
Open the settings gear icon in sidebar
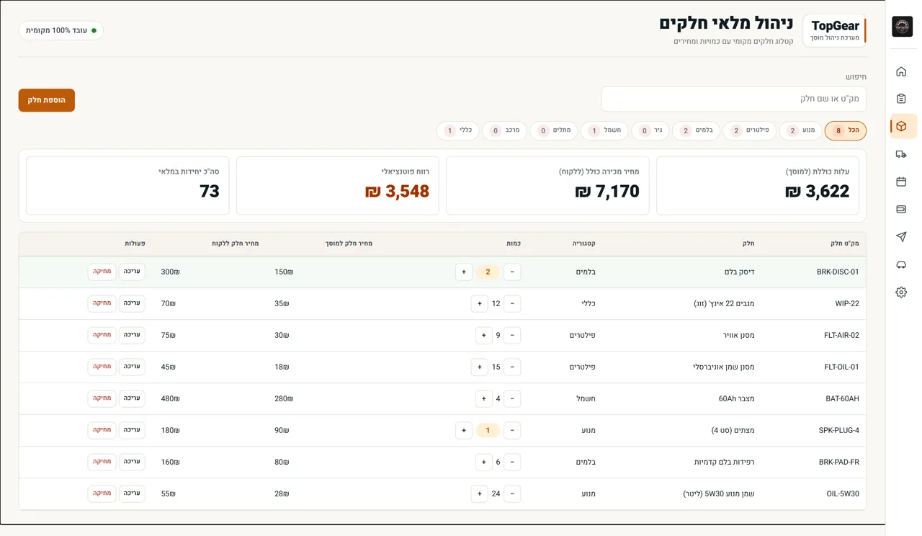click(901, 292)
